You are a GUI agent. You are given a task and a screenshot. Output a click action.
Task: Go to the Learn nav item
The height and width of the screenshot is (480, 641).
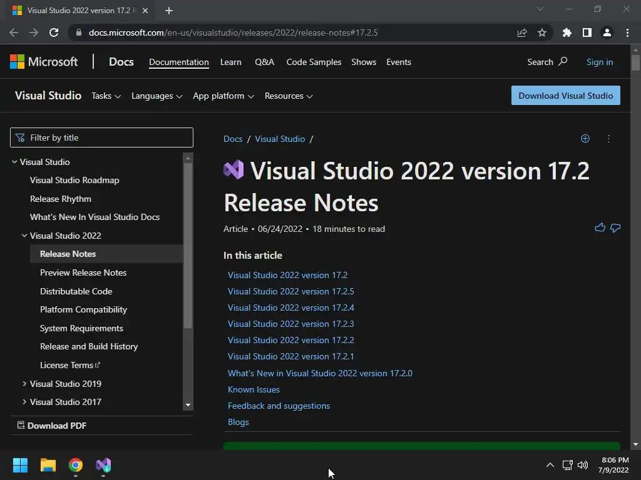[230, 62]
